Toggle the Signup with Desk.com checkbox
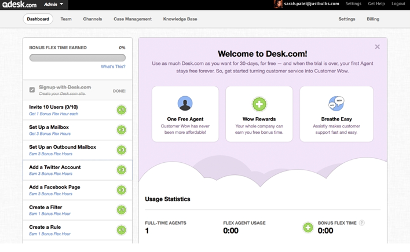The width and height of the screenshot is (410, 252). (32, 90)
